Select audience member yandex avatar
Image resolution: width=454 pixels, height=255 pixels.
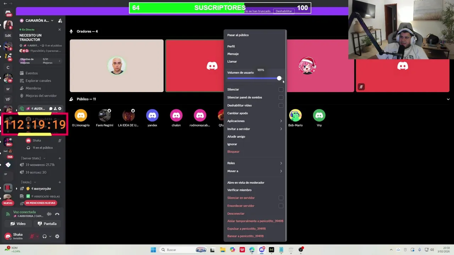[x=152, y=115]
